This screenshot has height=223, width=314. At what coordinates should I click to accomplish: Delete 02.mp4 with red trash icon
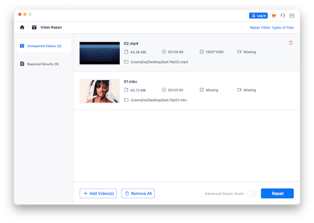(x=291, y=43)
